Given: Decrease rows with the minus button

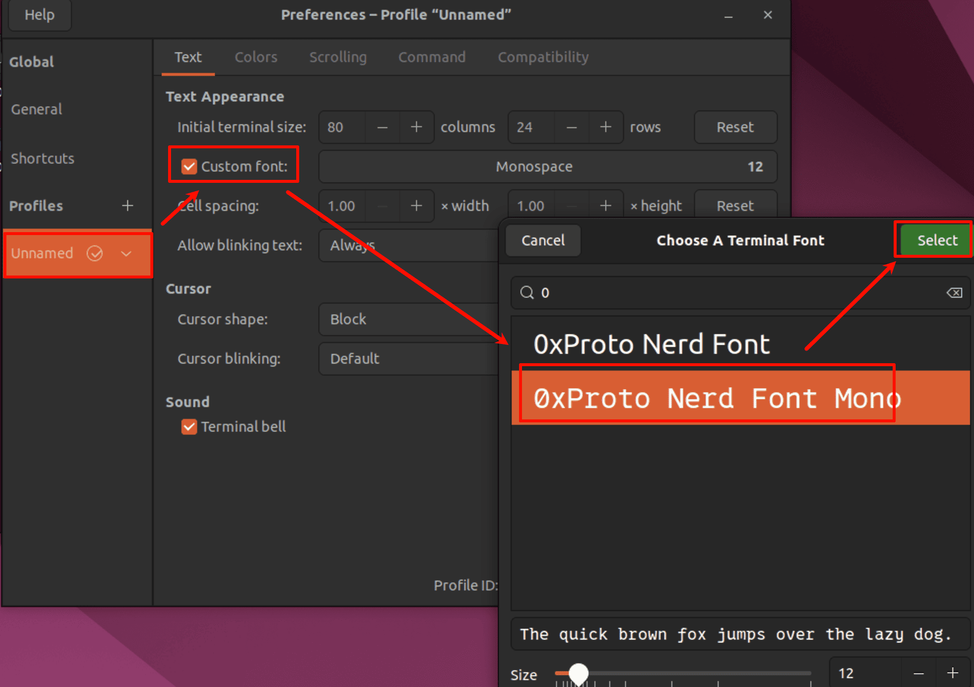Looking at the screenshot, I should [x=571, y=127].
